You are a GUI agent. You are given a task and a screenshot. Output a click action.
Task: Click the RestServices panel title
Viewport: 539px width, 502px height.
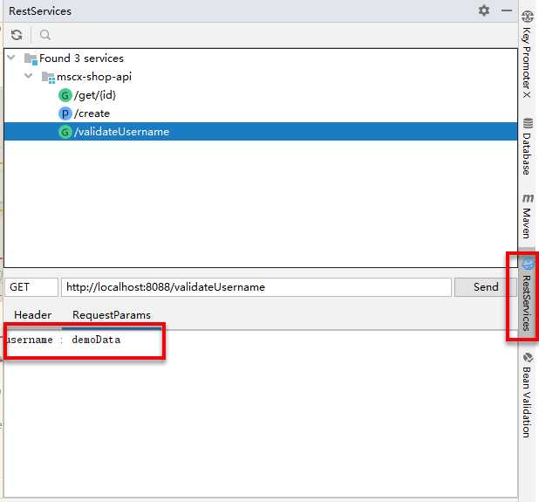click(x=40, y=11)
